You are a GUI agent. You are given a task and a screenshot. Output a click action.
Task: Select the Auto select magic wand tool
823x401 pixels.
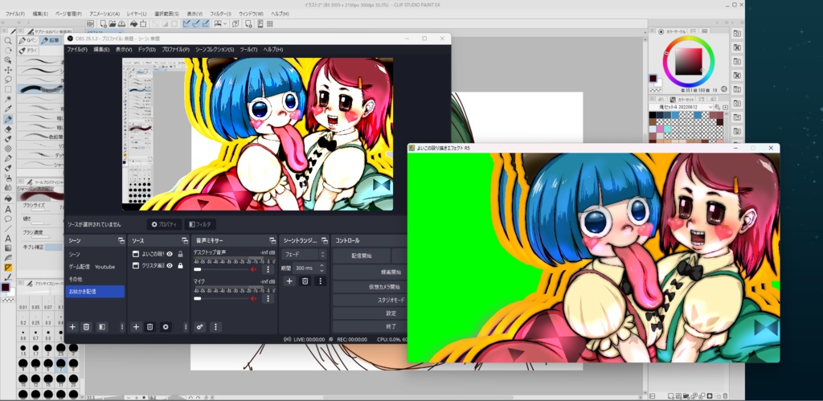click(8, 99)
